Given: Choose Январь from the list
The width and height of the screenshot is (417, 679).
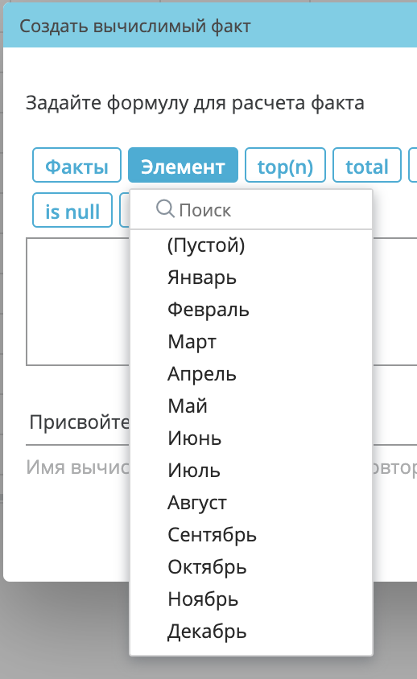Looking at the screenshot, I should click(251, 277).
